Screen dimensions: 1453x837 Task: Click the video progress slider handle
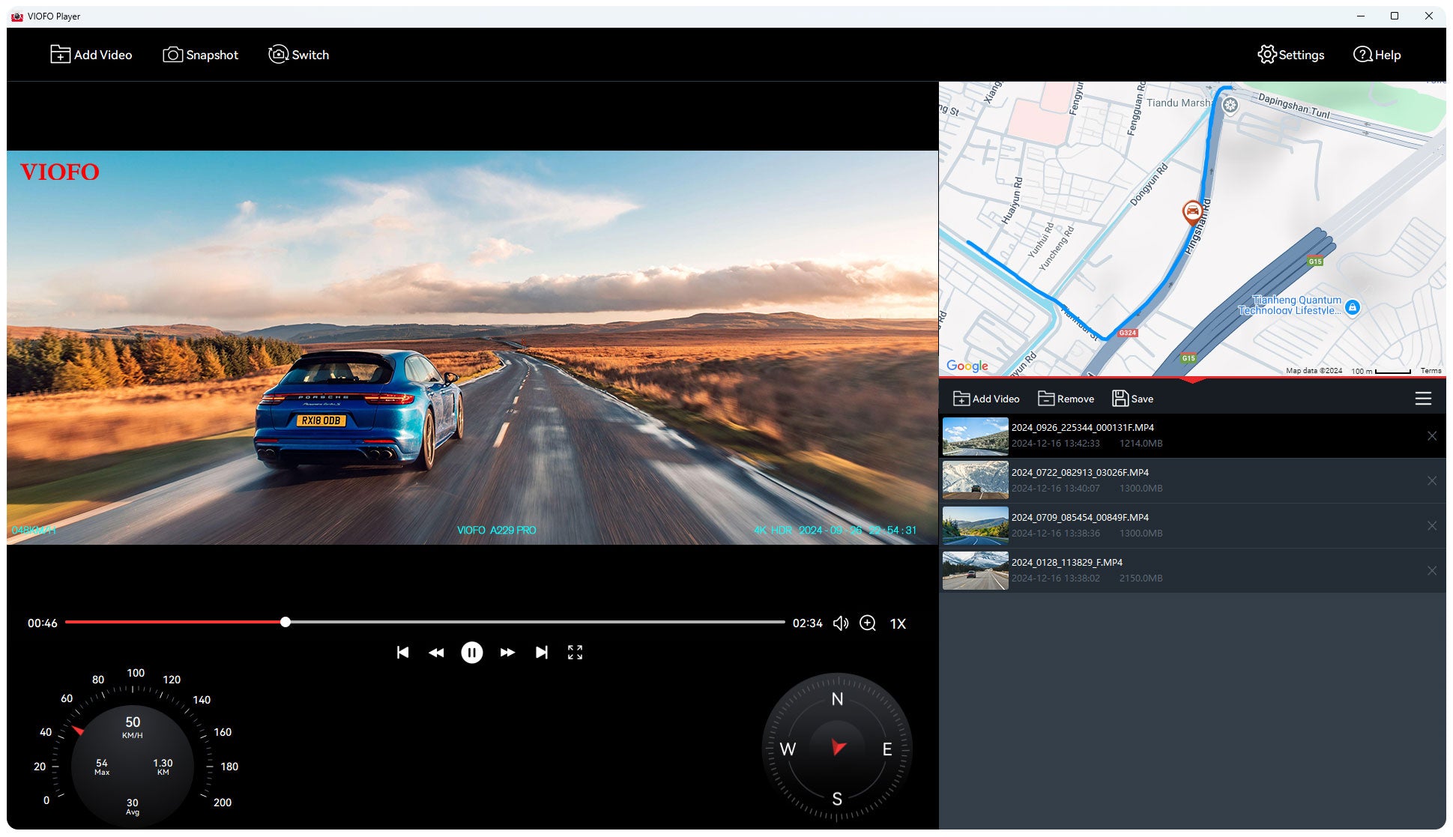pyautogui.click(x=286, y=622)
